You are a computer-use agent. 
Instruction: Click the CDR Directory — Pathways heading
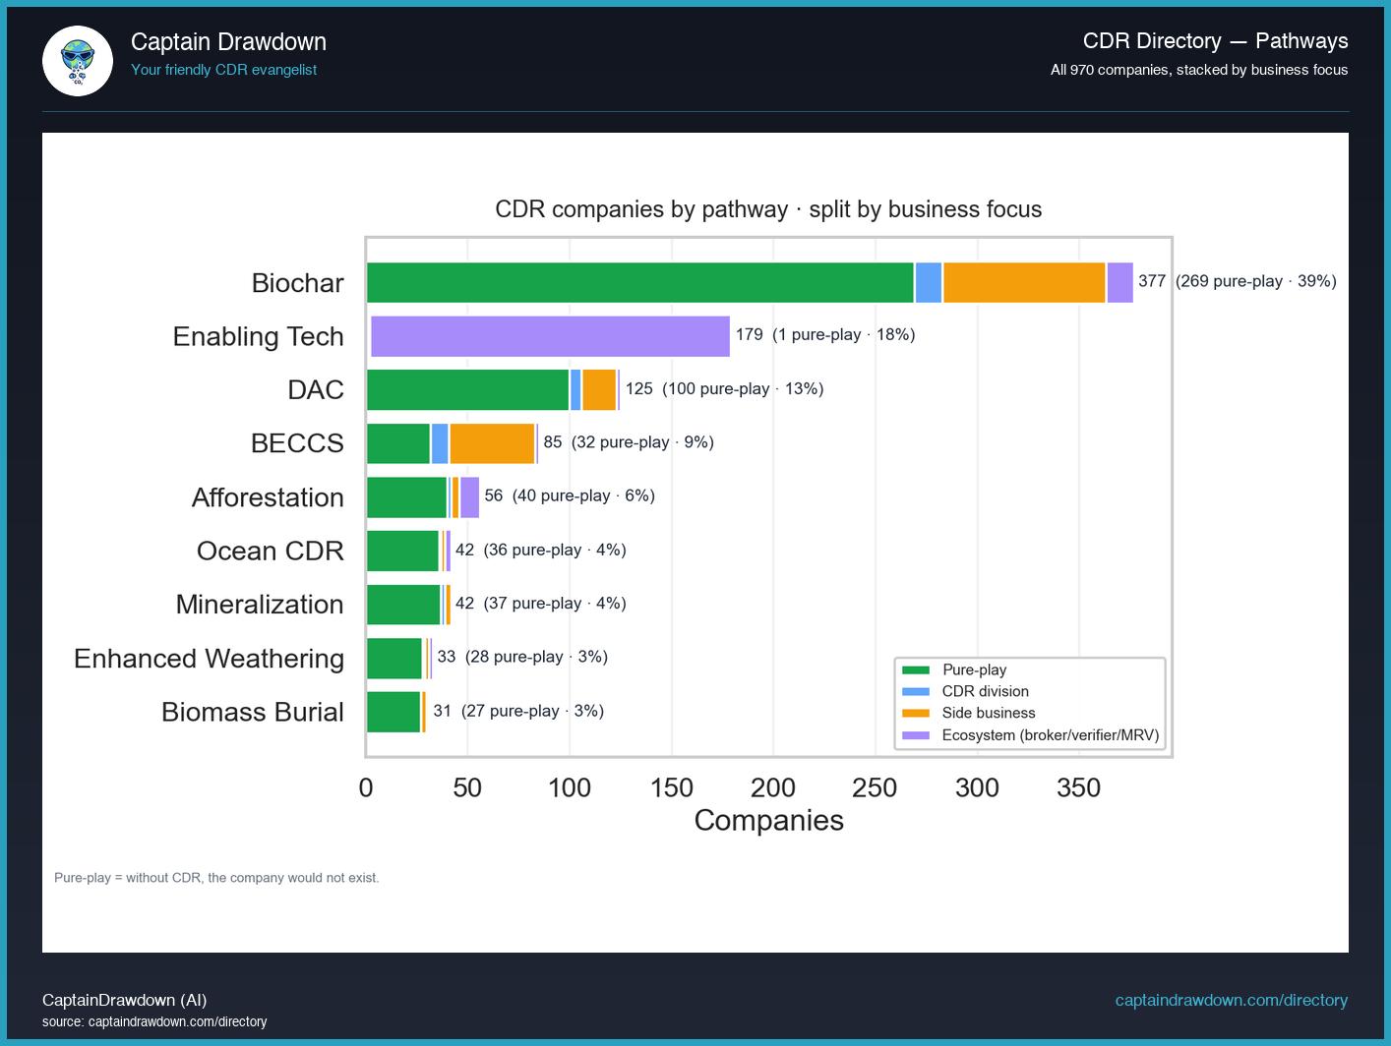[x=1215, y=41]
